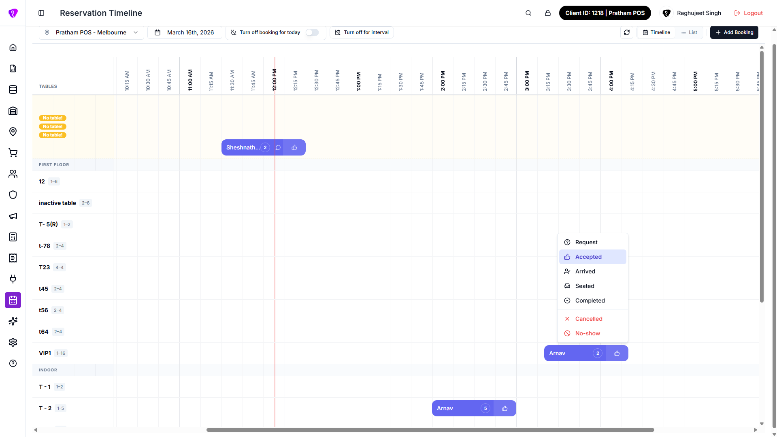This screenshot has height=437, width=777.
Task: Select the t-78 table row label
Action: pos(45,246)
